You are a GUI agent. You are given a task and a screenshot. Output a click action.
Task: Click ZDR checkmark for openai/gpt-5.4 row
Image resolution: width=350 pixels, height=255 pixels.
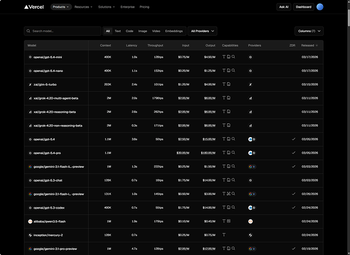293,139
